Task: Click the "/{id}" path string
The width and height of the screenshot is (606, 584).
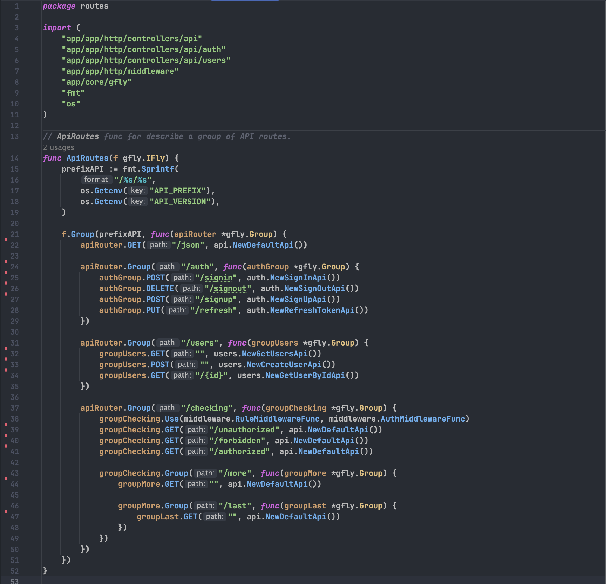Action: [x=212, y=375]
